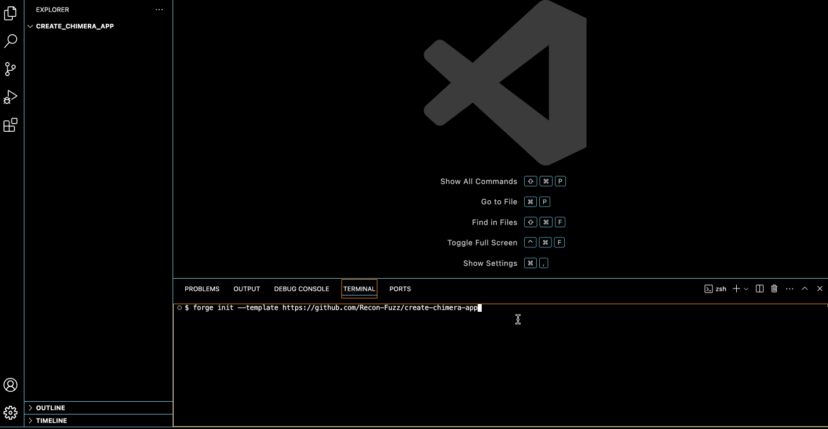The width and height of the screenshot is (828, 429).
Task: Click the Show Settings label
Action: pos(490,263)
